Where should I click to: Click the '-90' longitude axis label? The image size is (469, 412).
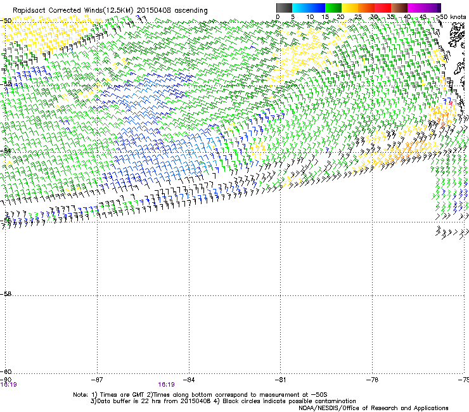pyautogui.click(x=6, y=380)
